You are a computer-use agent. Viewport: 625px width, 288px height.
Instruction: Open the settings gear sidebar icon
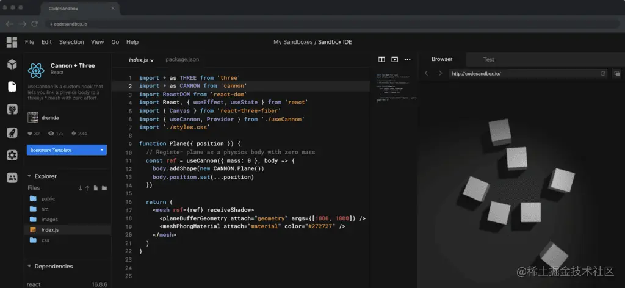[x=12, y=156]
